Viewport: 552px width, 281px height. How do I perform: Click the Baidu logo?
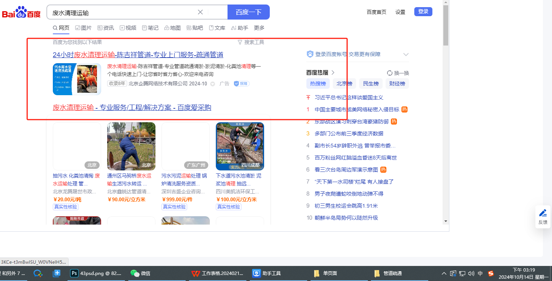(21, 12)
